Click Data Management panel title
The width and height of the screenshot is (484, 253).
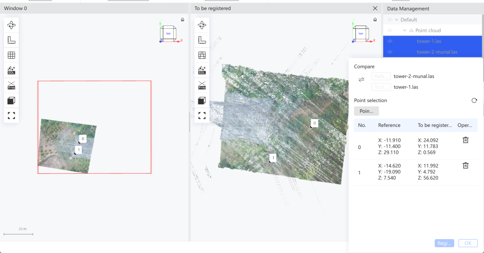click(x=408, y=9)
